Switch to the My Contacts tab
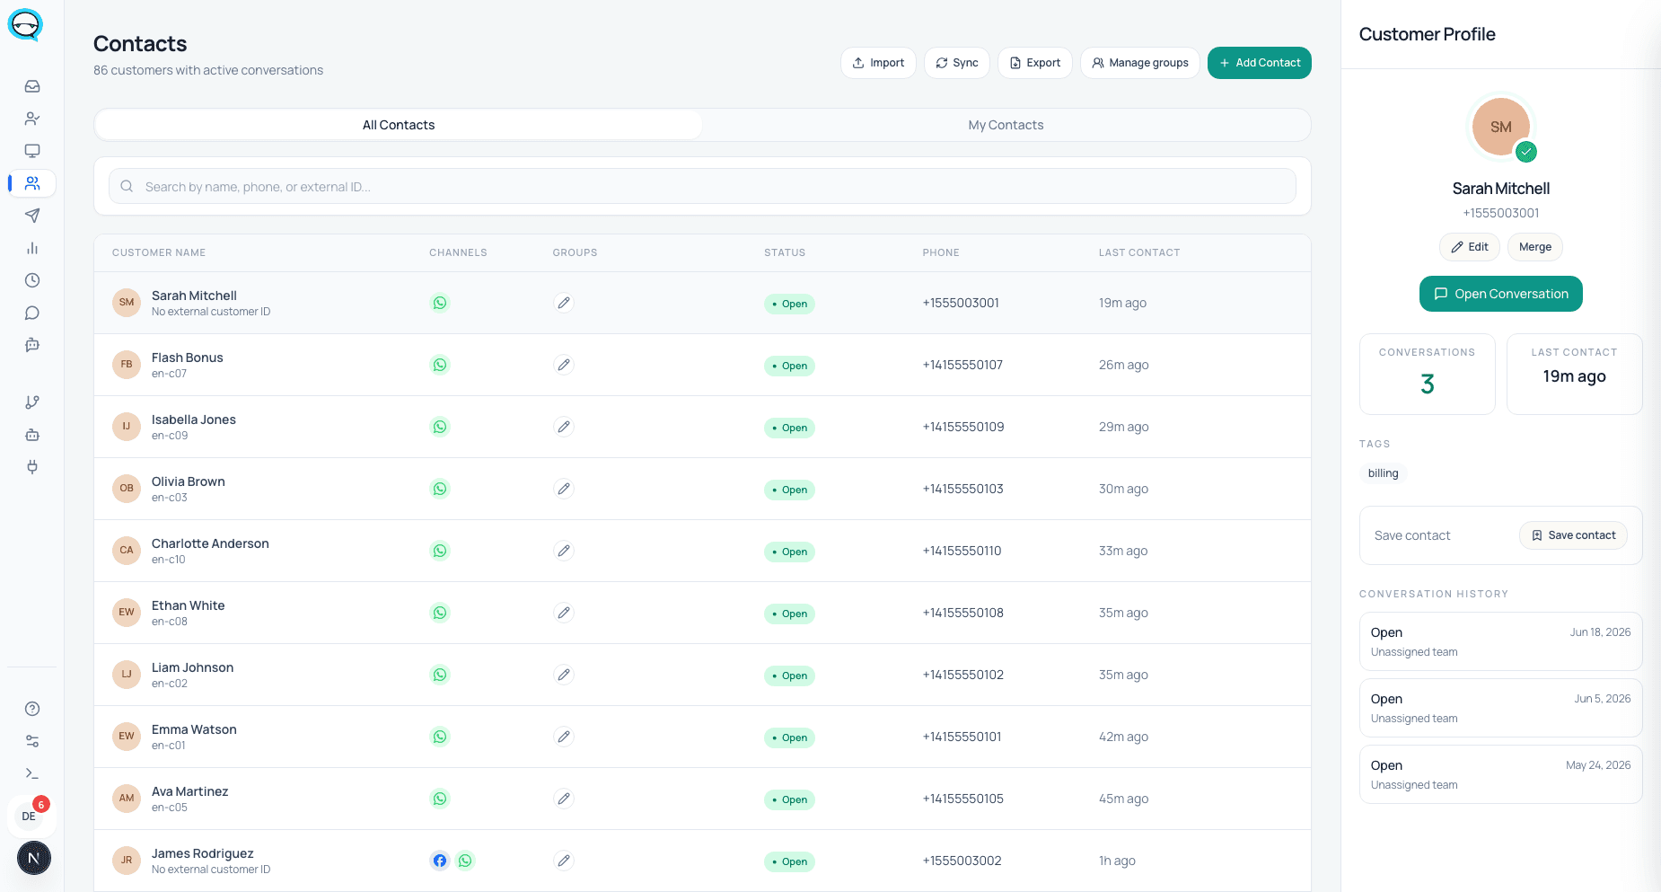 [1006, 125]
